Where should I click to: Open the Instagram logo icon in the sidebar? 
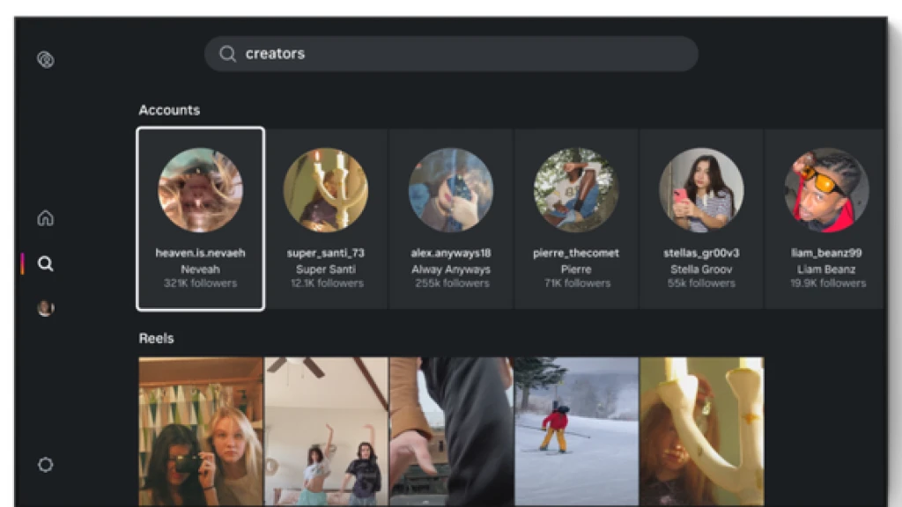click(46, 59)
